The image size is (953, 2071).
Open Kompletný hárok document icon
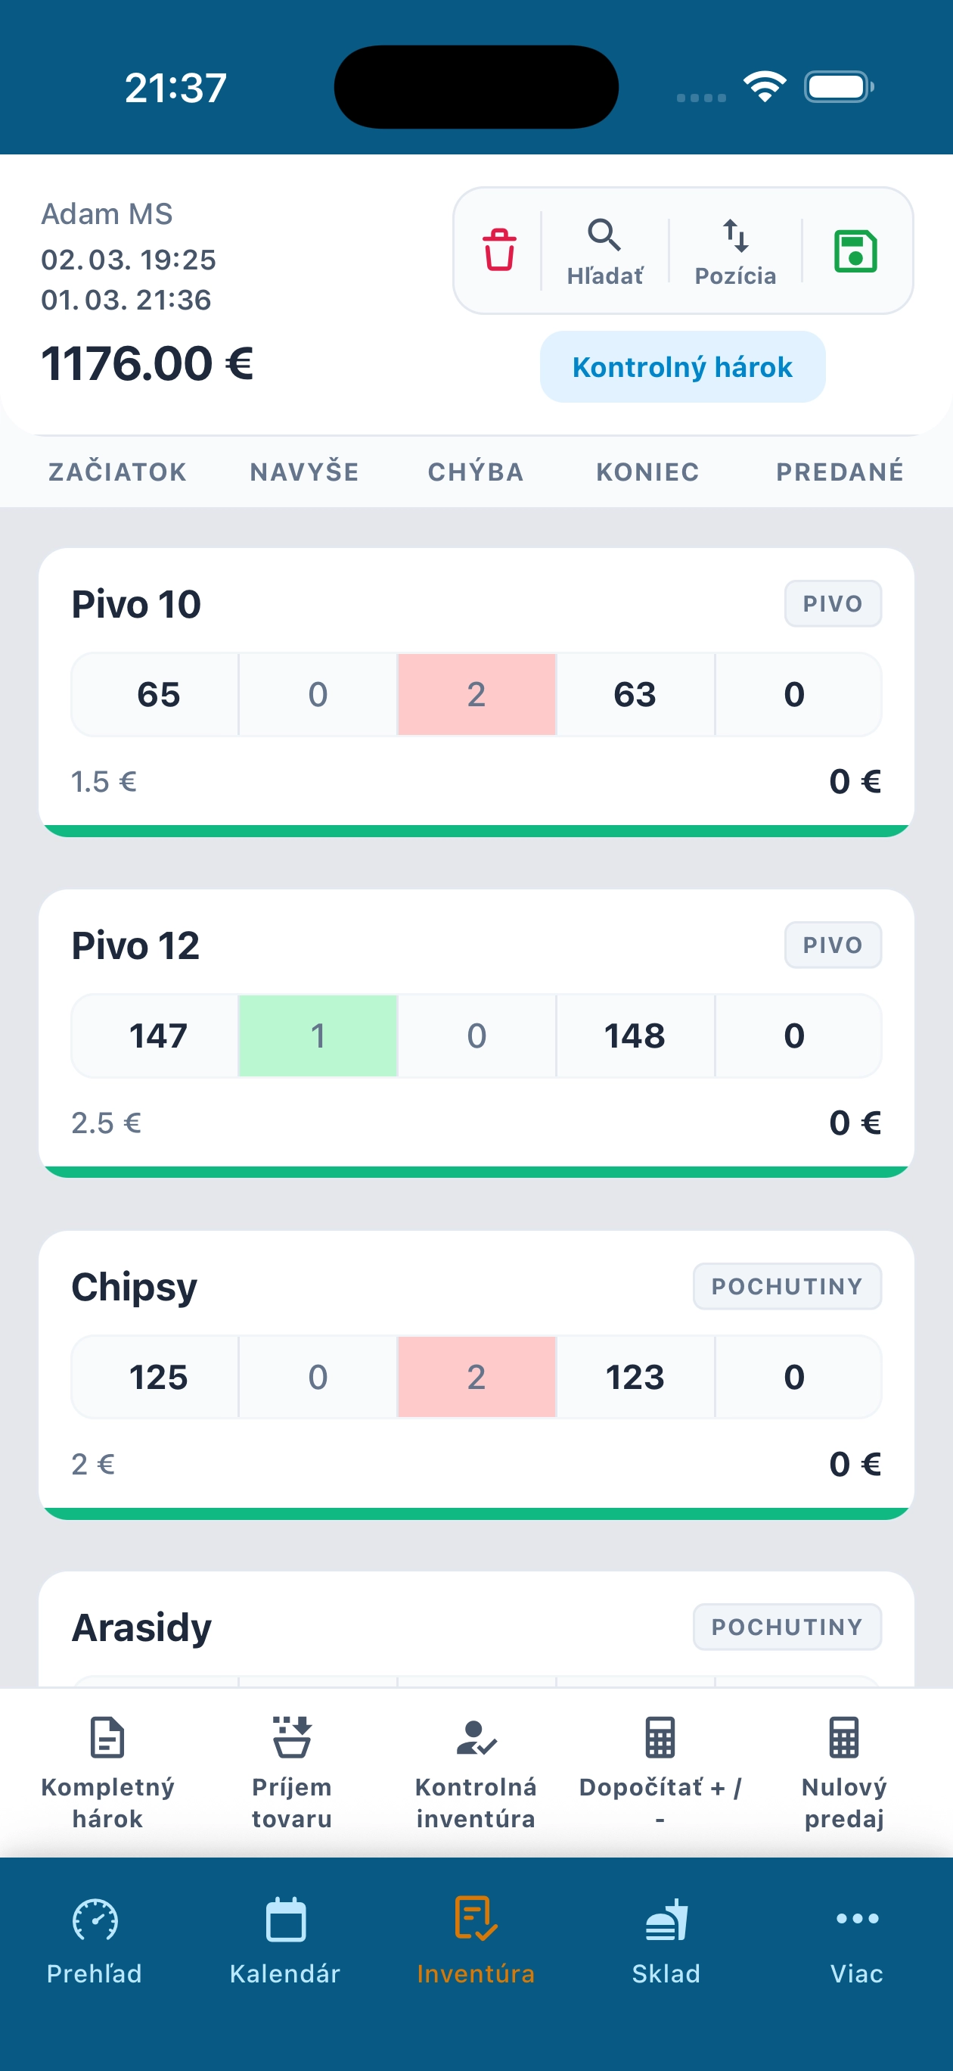pos(107,1737)
